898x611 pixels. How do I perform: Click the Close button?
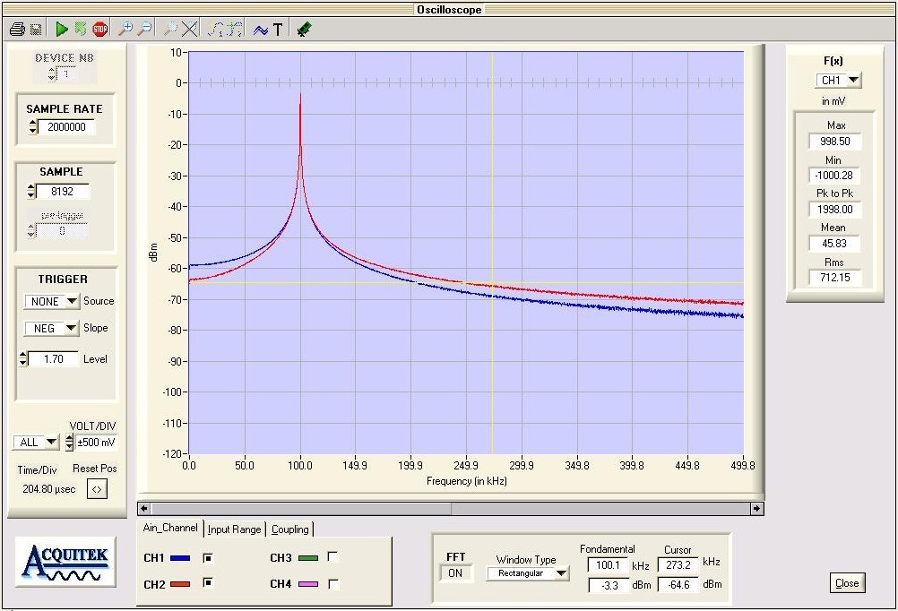(x=847, y=583)
